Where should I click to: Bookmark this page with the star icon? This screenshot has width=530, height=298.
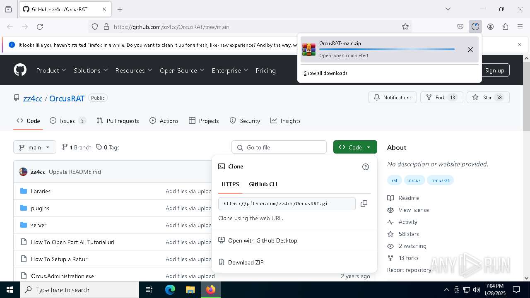[x=405, y=27]
